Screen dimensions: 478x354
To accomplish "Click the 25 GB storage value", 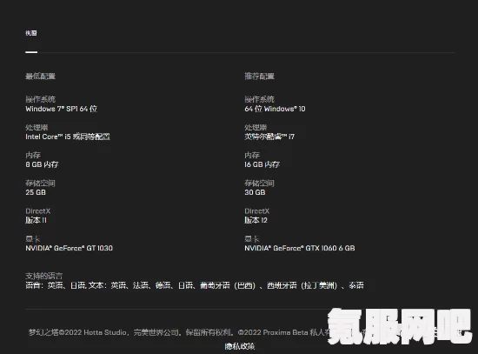I will pos(36,192).
